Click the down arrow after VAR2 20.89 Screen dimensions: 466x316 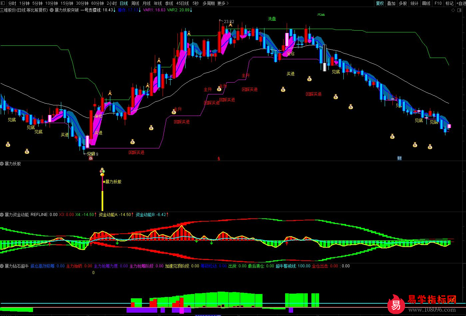191,10
